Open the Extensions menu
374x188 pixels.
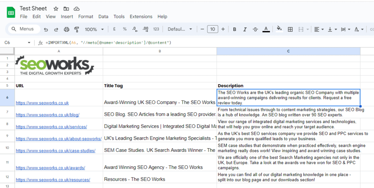pyautogui.click(x=141, y=16)
